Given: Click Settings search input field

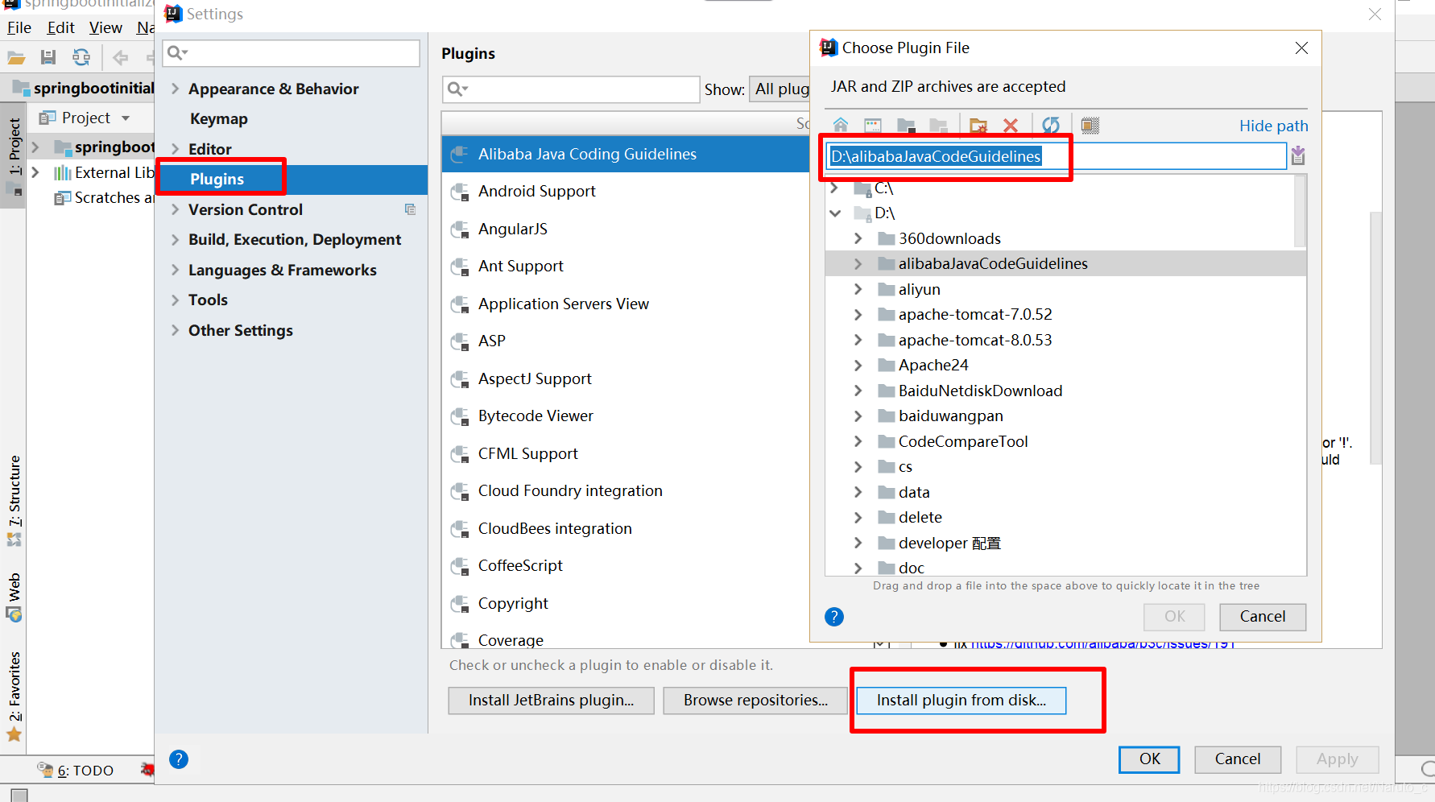Looking at the screenshot, I should click(x=291, y=53).
